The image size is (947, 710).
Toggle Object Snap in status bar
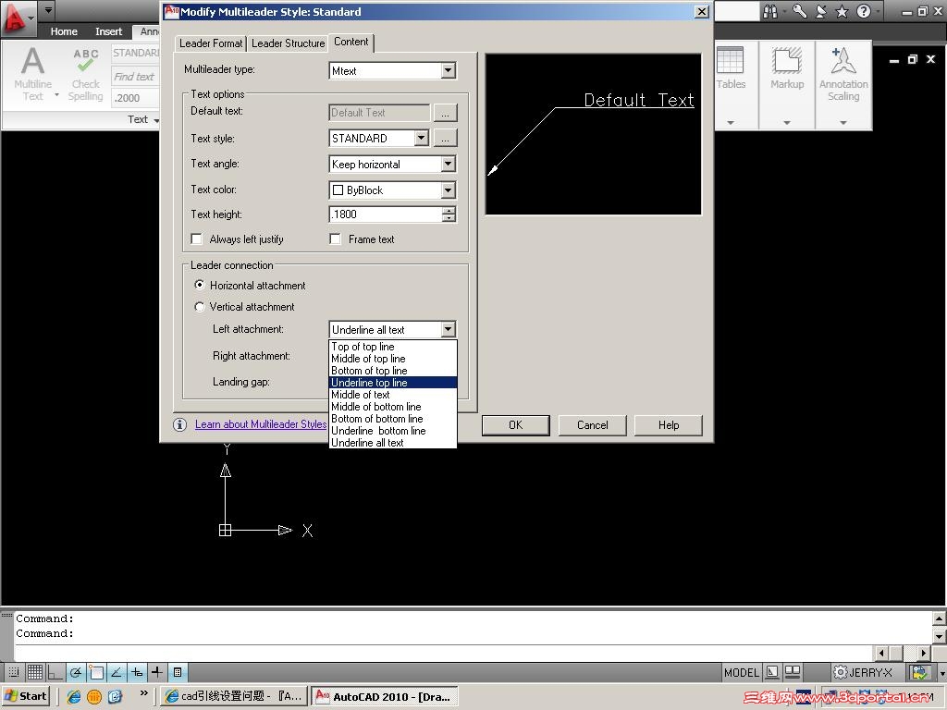(96, 672)
